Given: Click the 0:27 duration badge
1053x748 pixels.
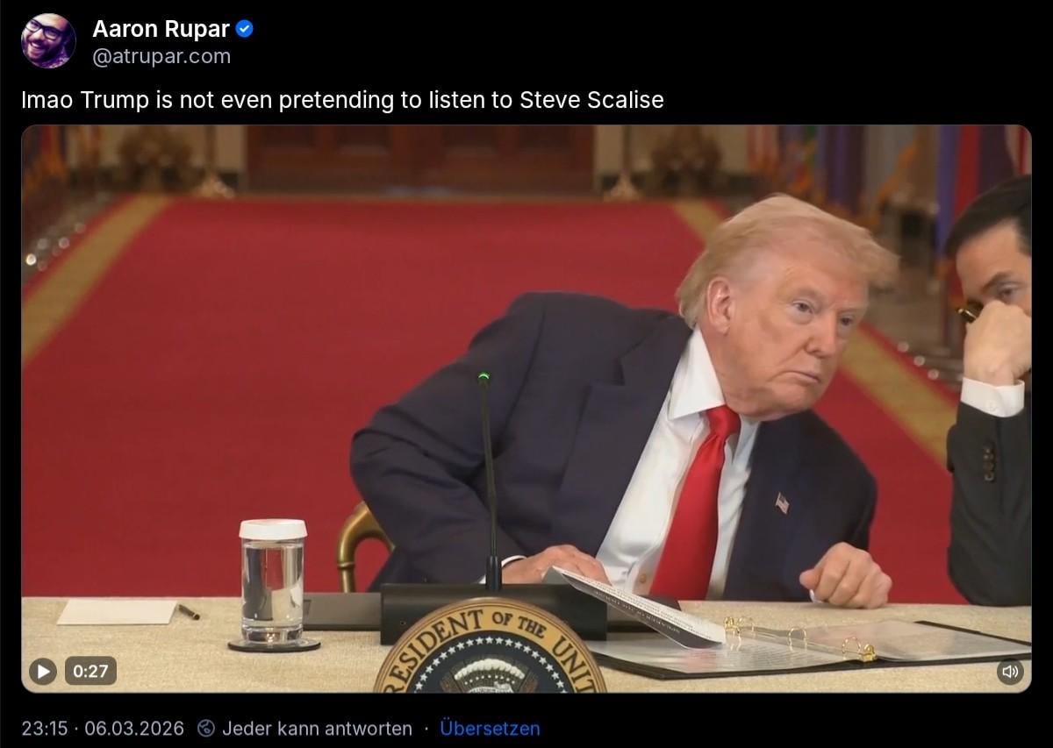Looking at the screenshot, I should point(90,672).
